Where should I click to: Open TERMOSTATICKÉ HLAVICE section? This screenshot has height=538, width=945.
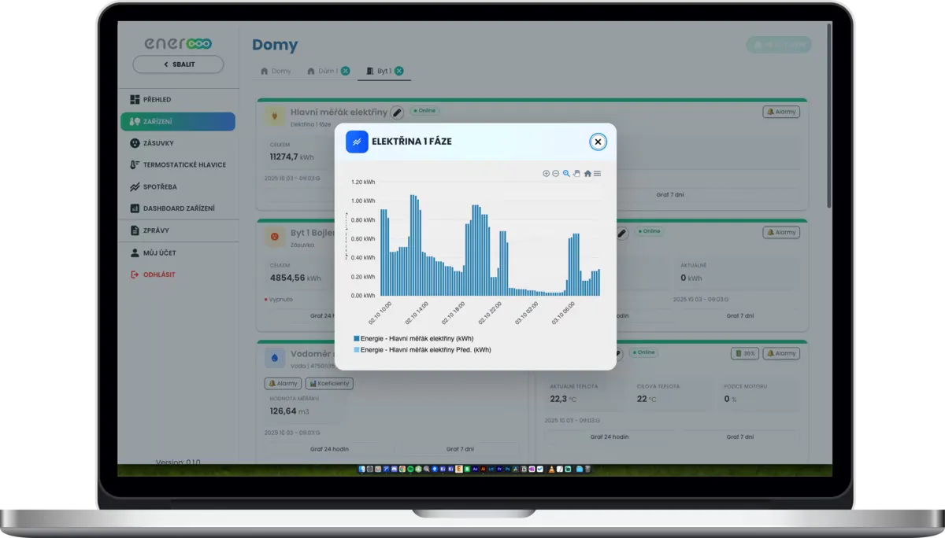(x=178, y=165)
